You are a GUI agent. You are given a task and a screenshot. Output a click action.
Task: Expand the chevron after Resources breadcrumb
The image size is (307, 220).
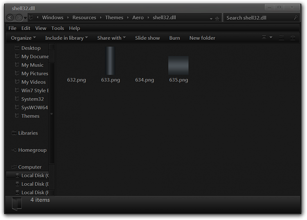101,18
